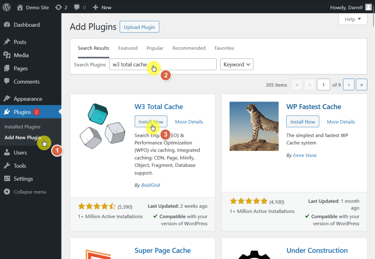Screen dimensions: 375x259
Task: Click the plus New icon
Action: [96, 7]
